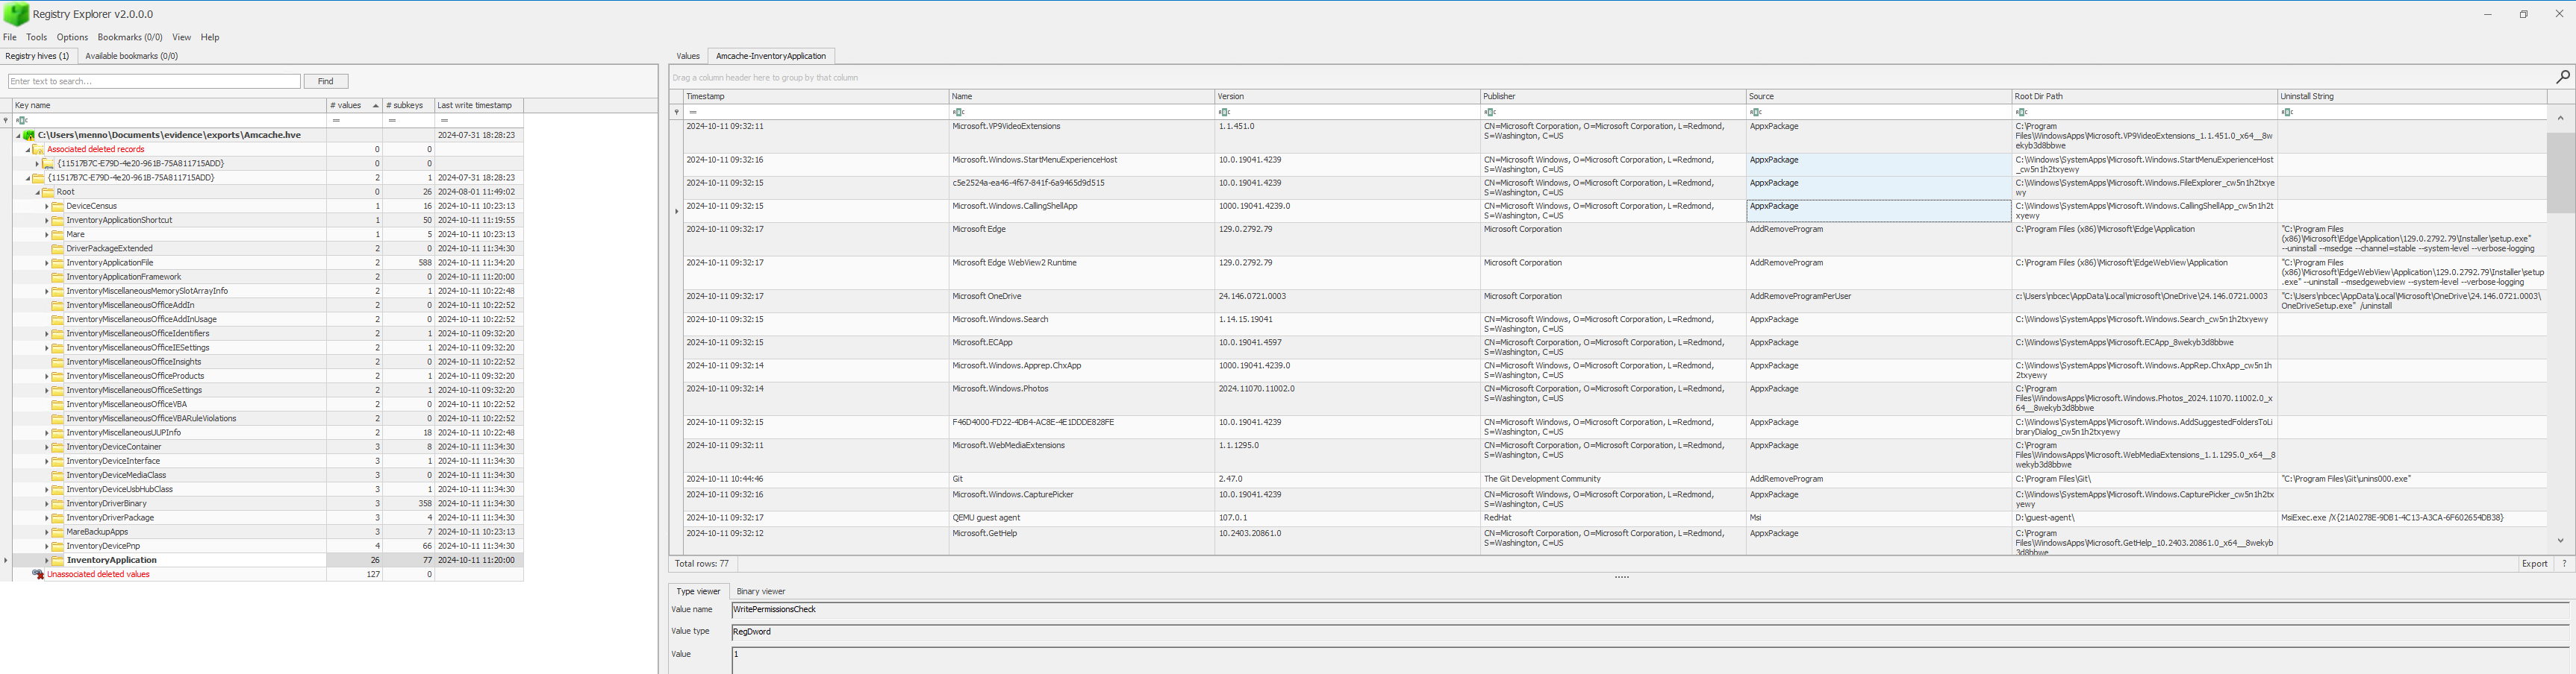Click the Mare folder icon
The height and width of the screenshot is (674, 2576).
coord(58,235)
